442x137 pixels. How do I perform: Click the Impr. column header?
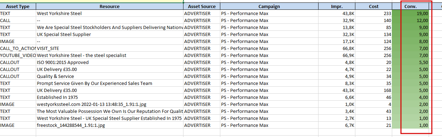pos(337,6)
